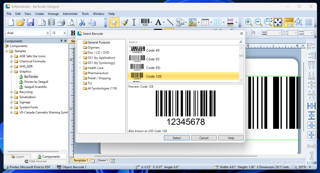Choose the Code 93 barcode entry
The width and height of the screenshot is (320, 173).
(183, 59)
